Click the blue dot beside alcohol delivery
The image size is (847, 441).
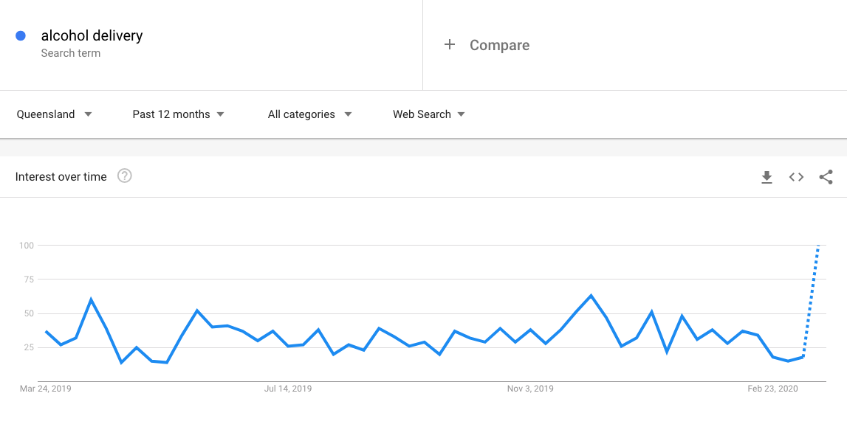tap(21, 35)
